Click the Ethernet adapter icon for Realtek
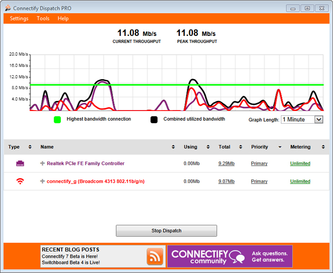The image size is (333, 273). pyautogui.click(x=20, y=164)
